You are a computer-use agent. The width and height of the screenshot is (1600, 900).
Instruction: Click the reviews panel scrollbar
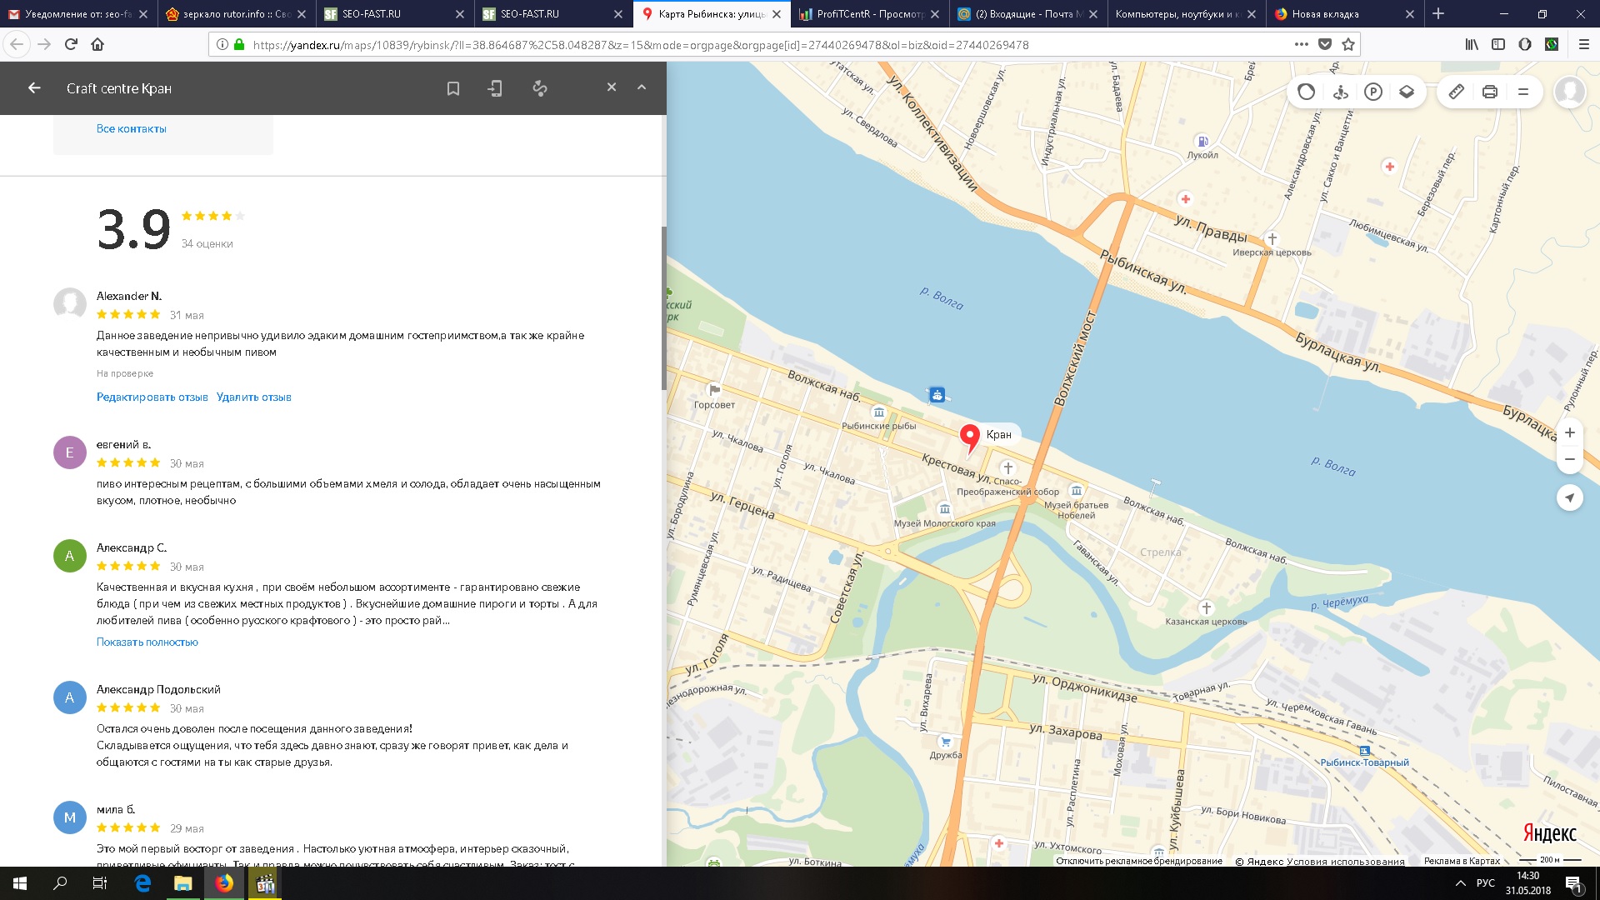tap(663, 308)
